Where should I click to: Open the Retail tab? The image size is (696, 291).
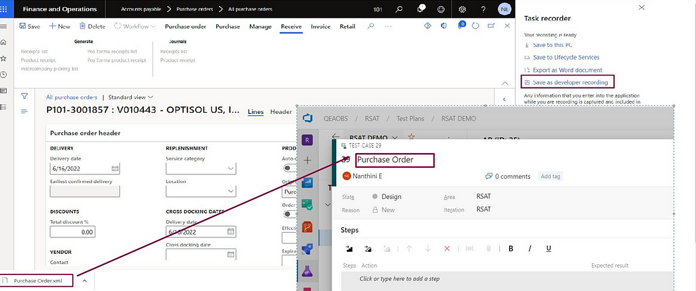[x=347, y=27]
